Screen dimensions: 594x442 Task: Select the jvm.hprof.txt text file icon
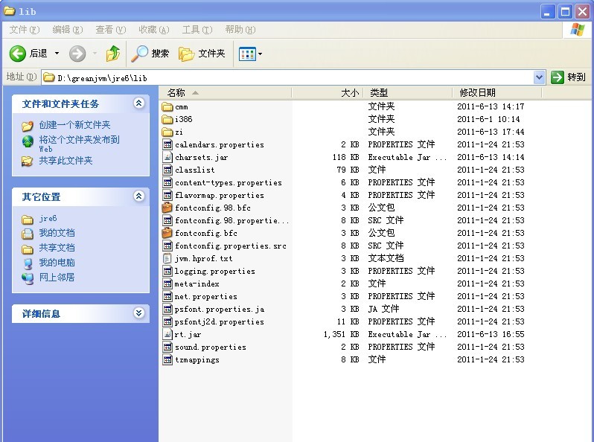click(x=167, y=259)
